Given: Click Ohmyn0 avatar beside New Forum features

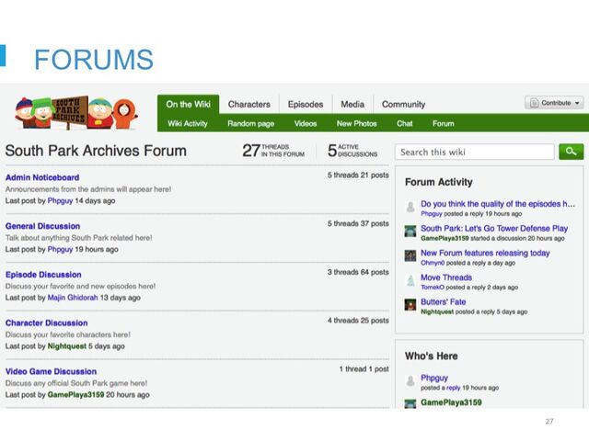Looking at the screenshot, I should pyautogui.click(x=410, y=255).
